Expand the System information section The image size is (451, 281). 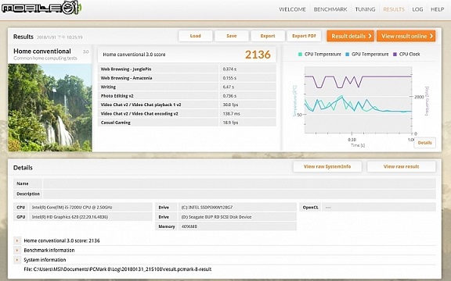point(17,260)
